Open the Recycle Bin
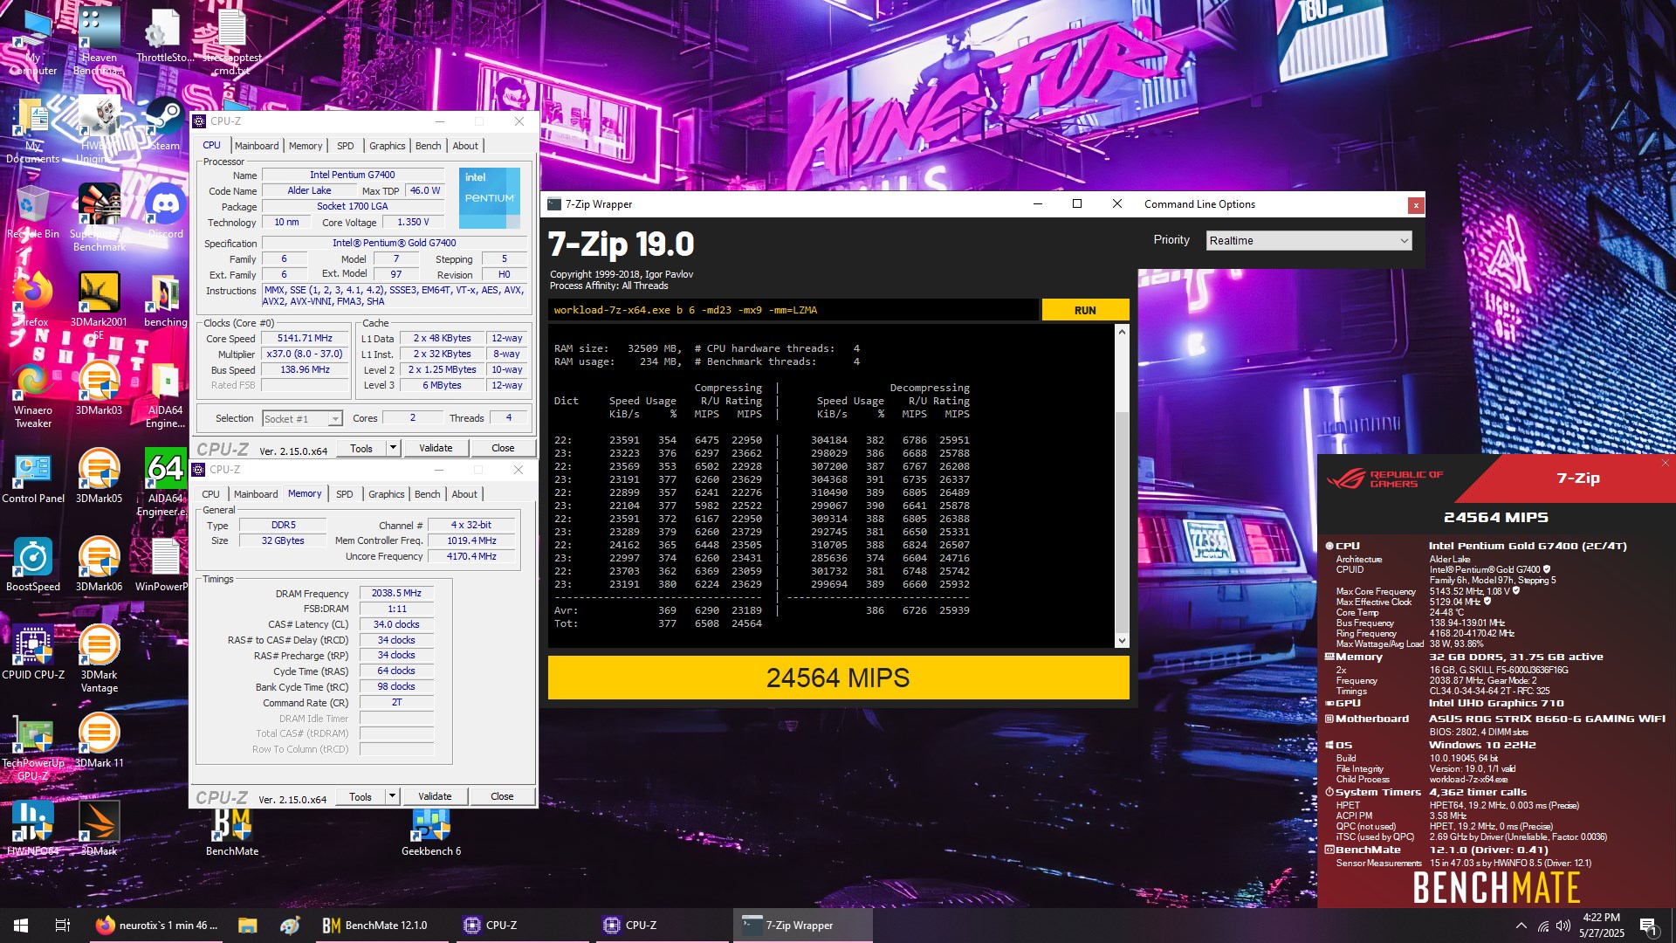The image size is (1676, 943). coord(33,212)
